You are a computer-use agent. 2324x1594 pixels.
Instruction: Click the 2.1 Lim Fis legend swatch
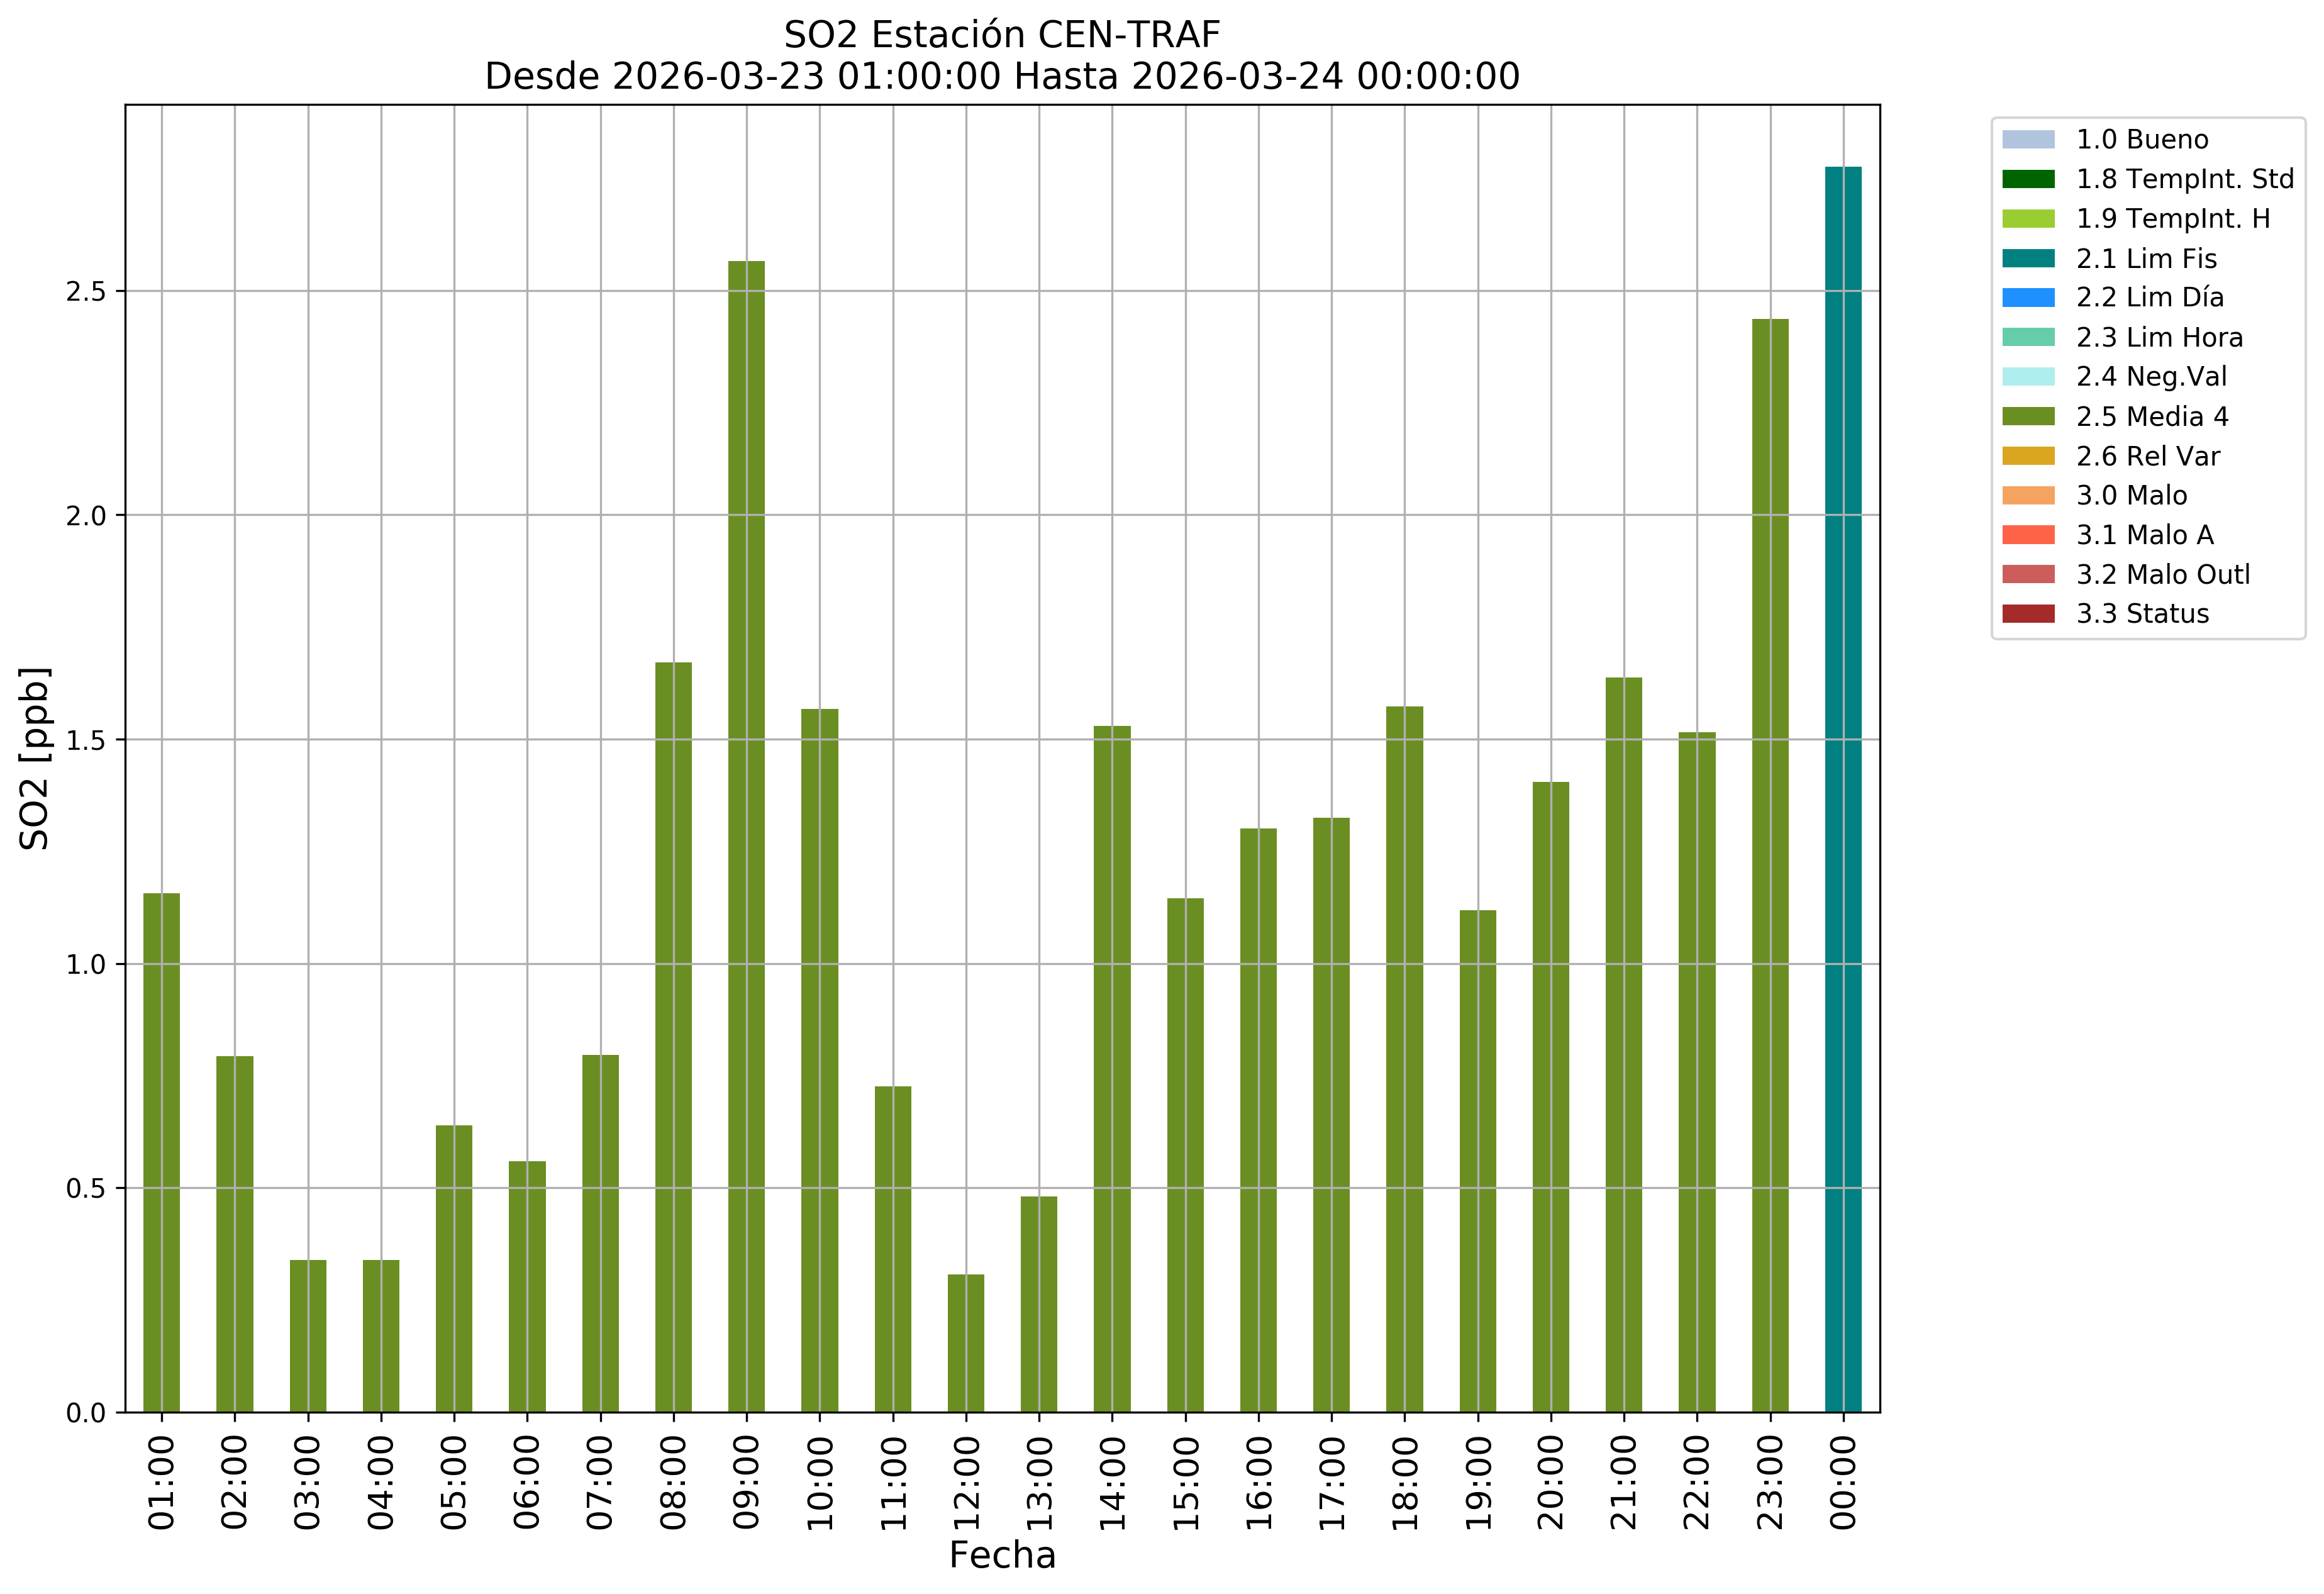coord(2028,259)
